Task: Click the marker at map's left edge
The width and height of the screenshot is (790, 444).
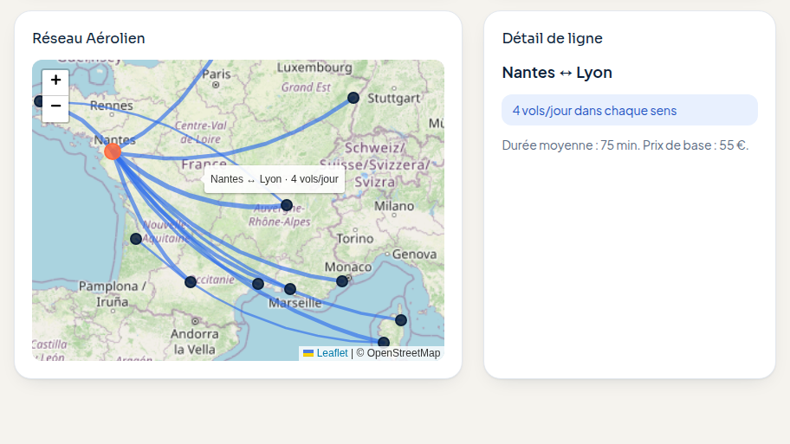Action: click(x=39, y=101)
